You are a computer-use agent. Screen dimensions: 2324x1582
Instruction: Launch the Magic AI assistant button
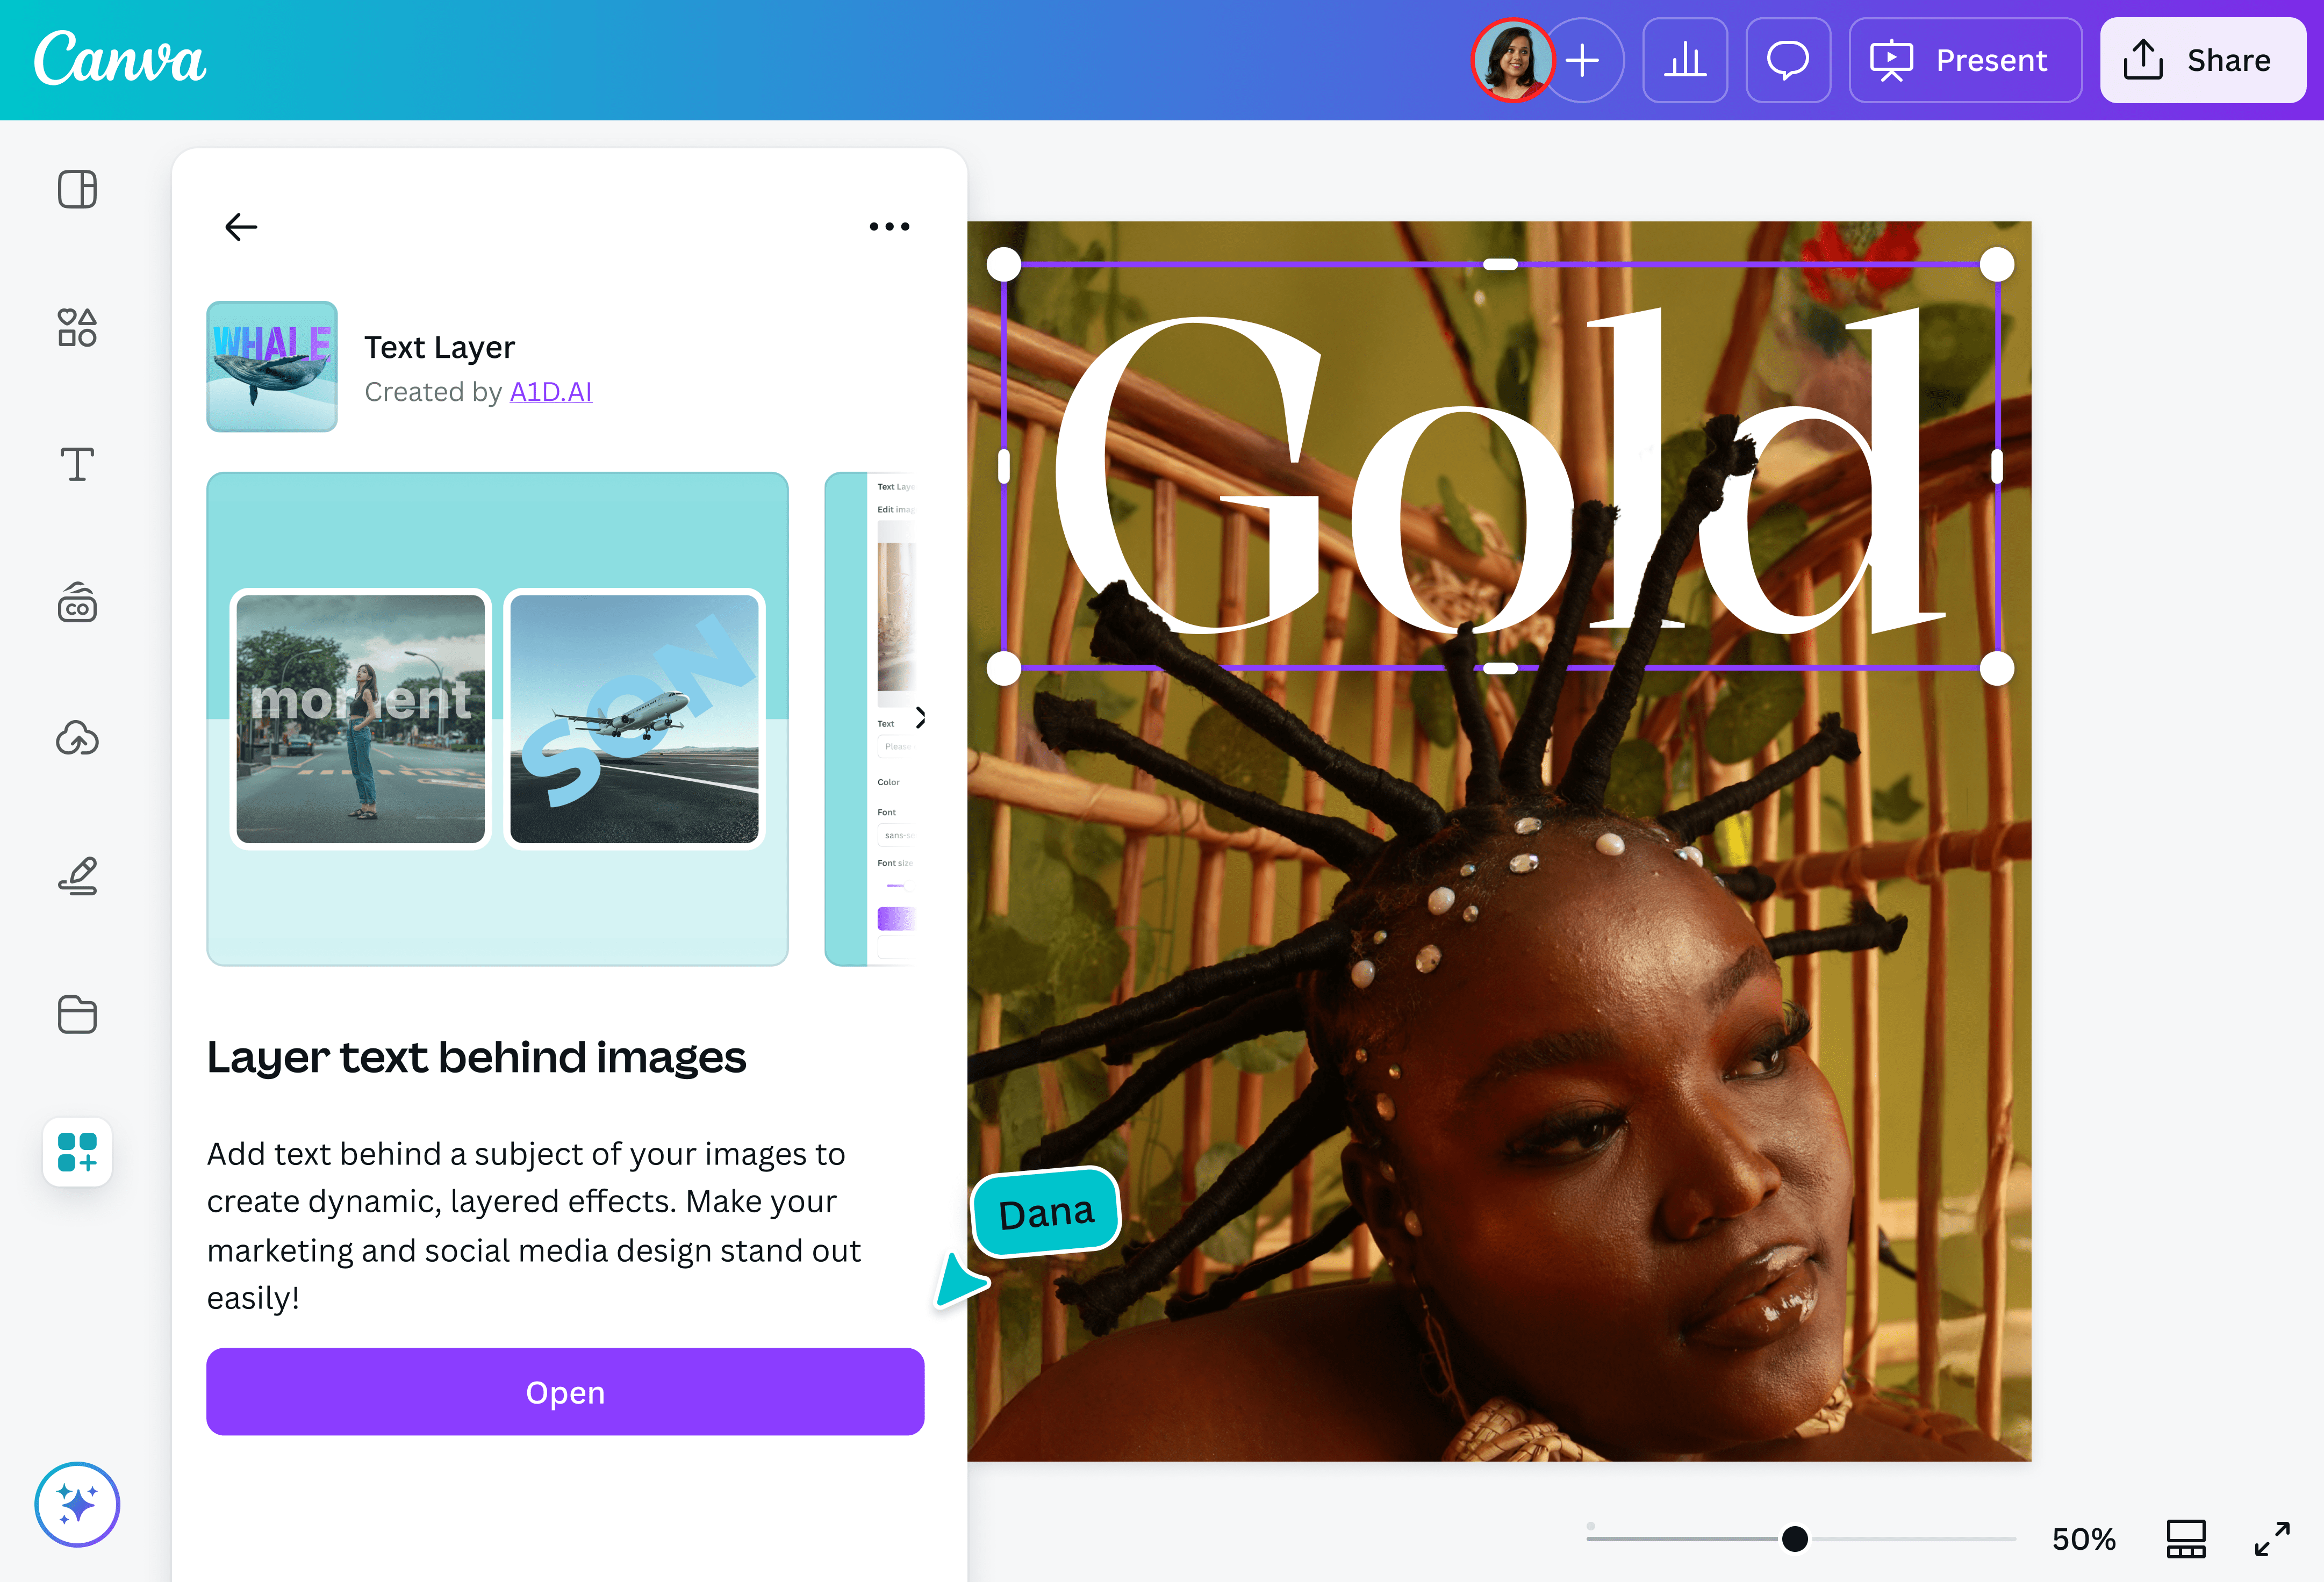coord(77,1504)
